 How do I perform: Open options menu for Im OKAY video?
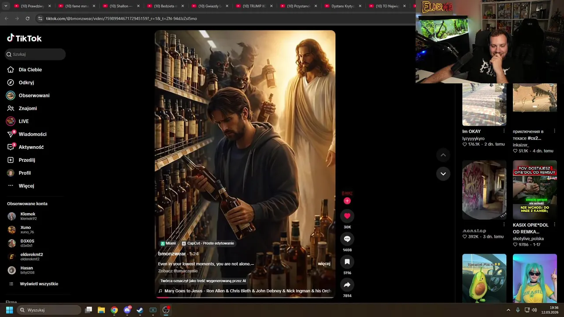click(x=504, y=131)
